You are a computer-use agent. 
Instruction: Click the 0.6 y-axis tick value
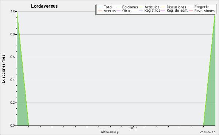click(13, 57)
